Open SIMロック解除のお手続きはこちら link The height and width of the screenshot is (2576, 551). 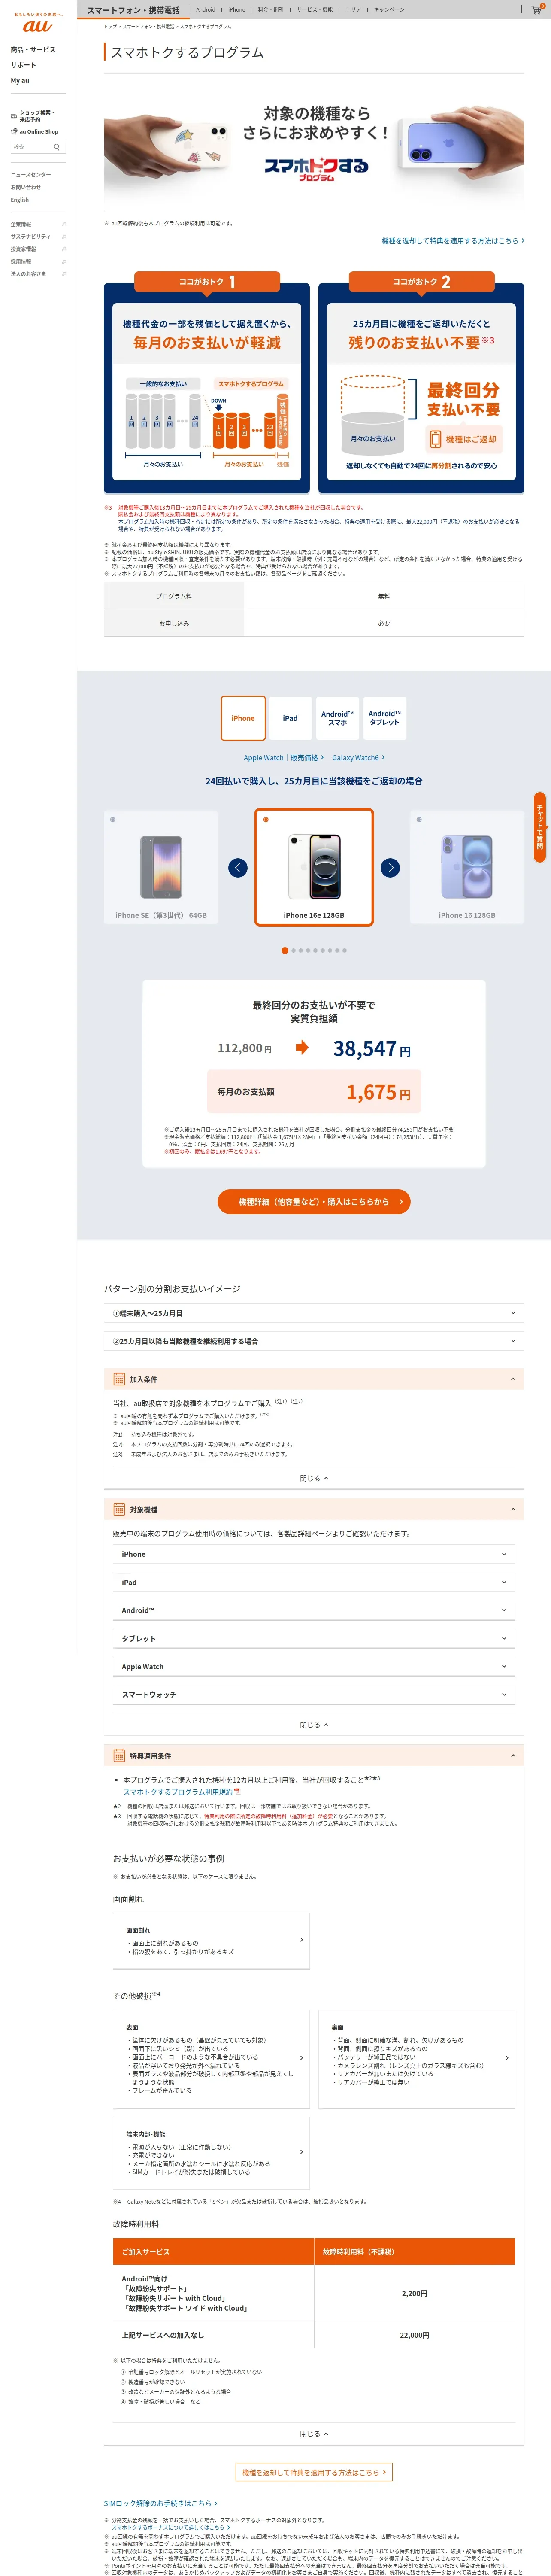pos(160,2503)
